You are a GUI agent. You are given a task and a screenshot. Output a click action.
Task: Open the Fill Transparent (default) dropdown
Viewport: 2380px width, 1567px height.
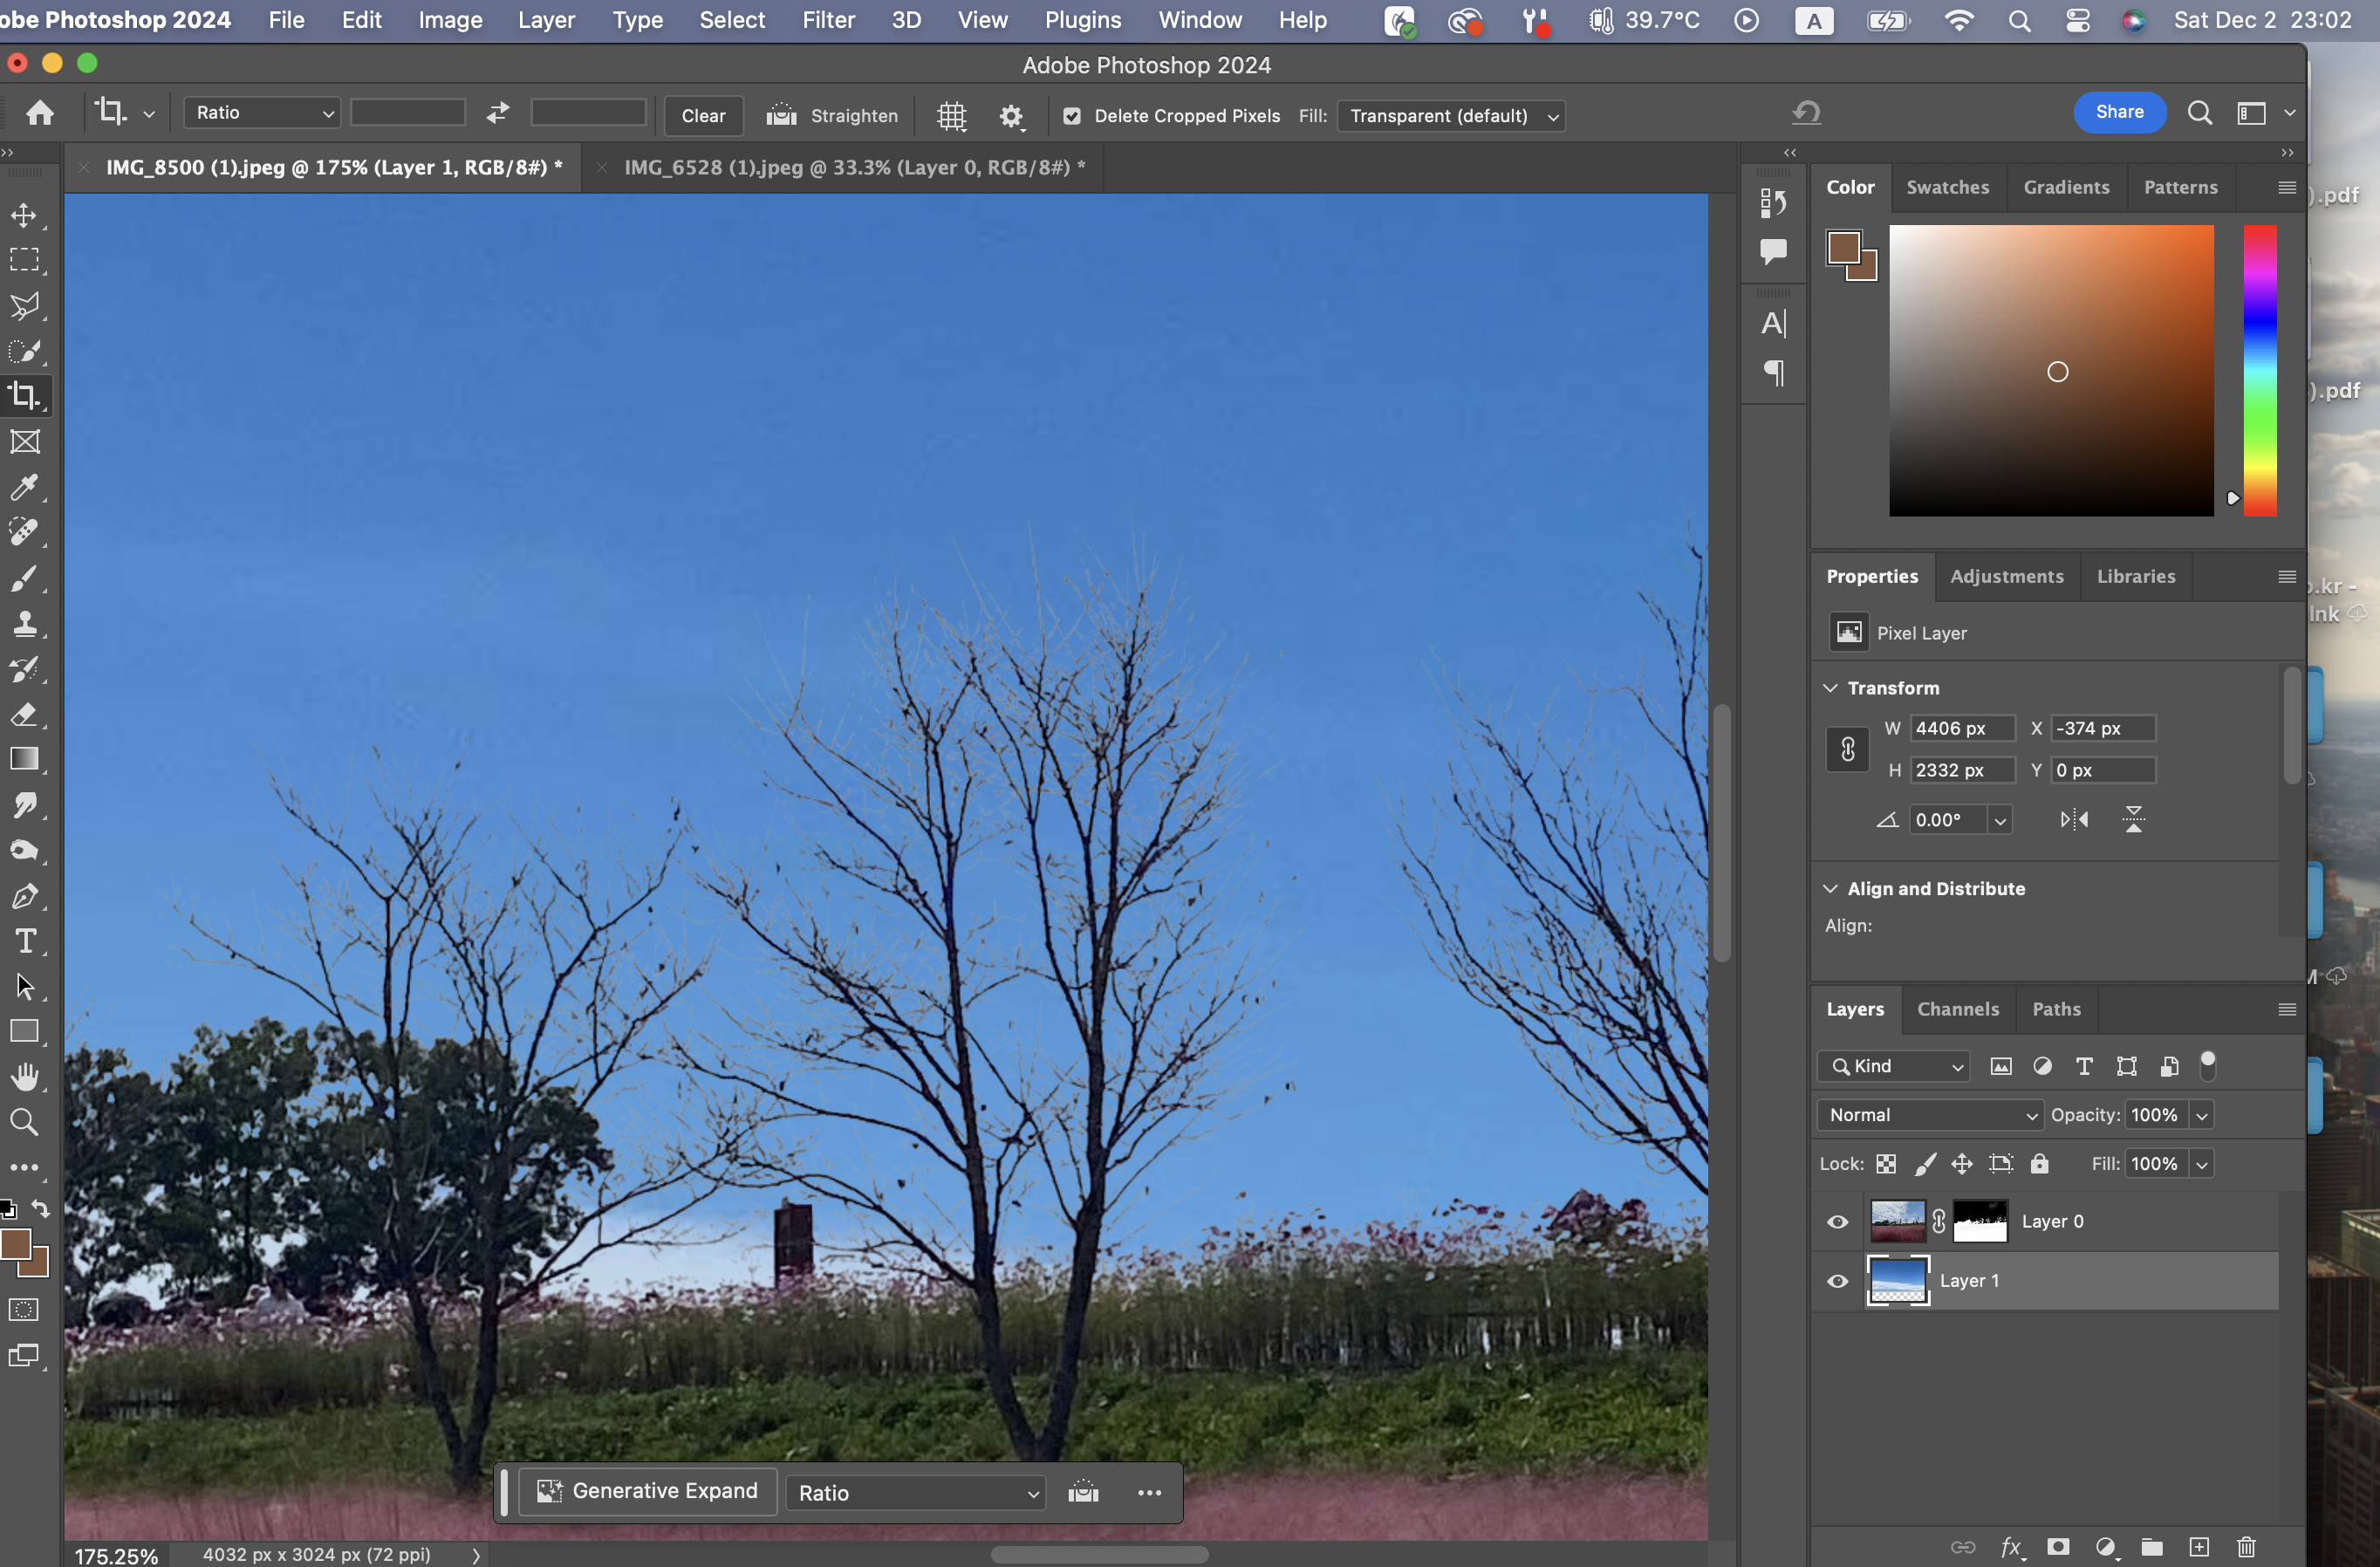click(1451, 116)
